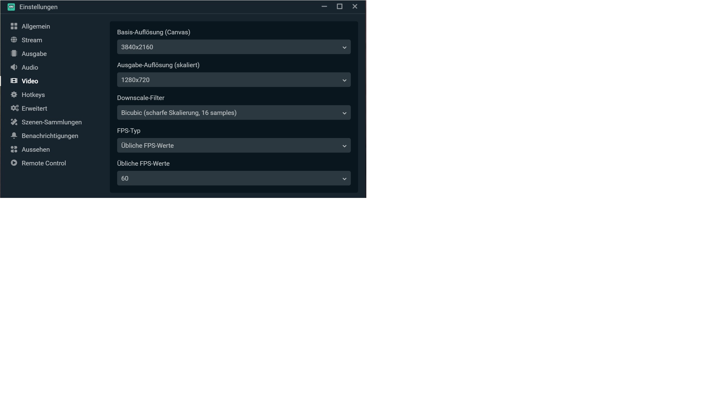Maximize the Einstellungen window

(x=340, y=7)
